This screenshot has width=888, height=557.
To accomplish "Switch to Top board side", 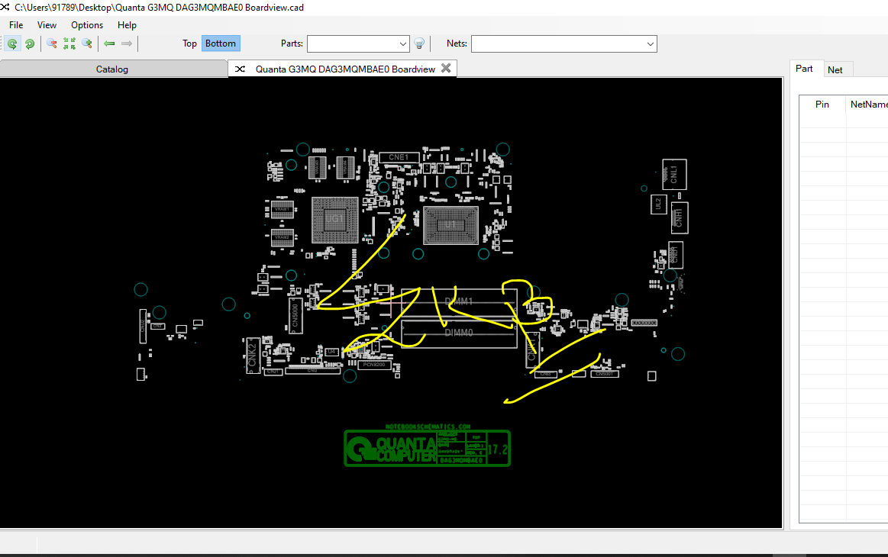I will pos(189,43).
